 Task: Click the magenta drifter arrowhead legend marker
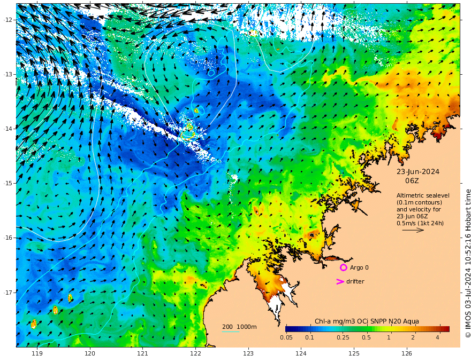(340, 281)
